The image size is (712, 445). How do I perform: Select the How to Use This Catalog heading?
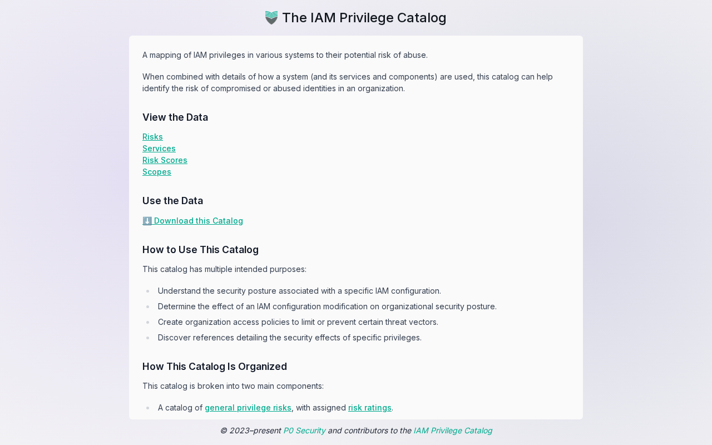pos(200,250)
